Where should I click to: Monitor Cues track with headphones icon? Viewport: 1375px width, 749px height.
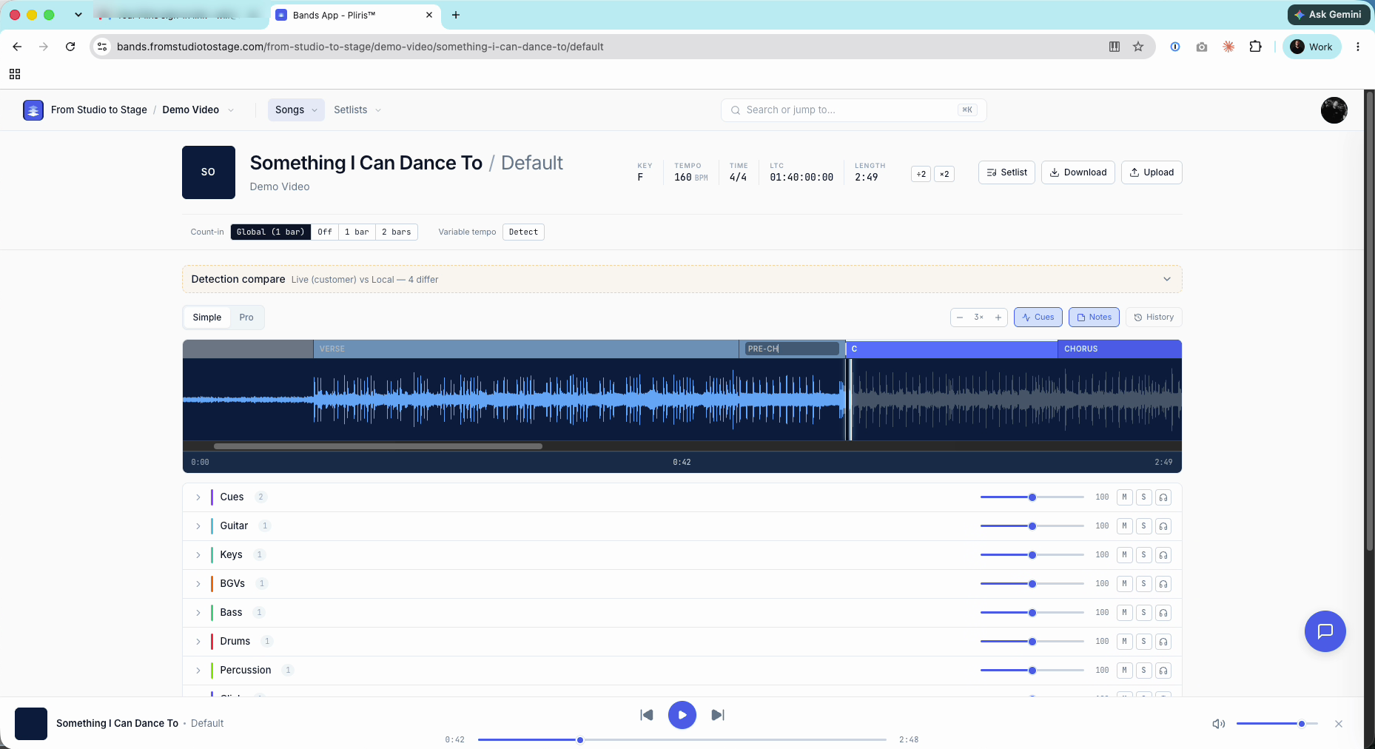click(1163, 497)
